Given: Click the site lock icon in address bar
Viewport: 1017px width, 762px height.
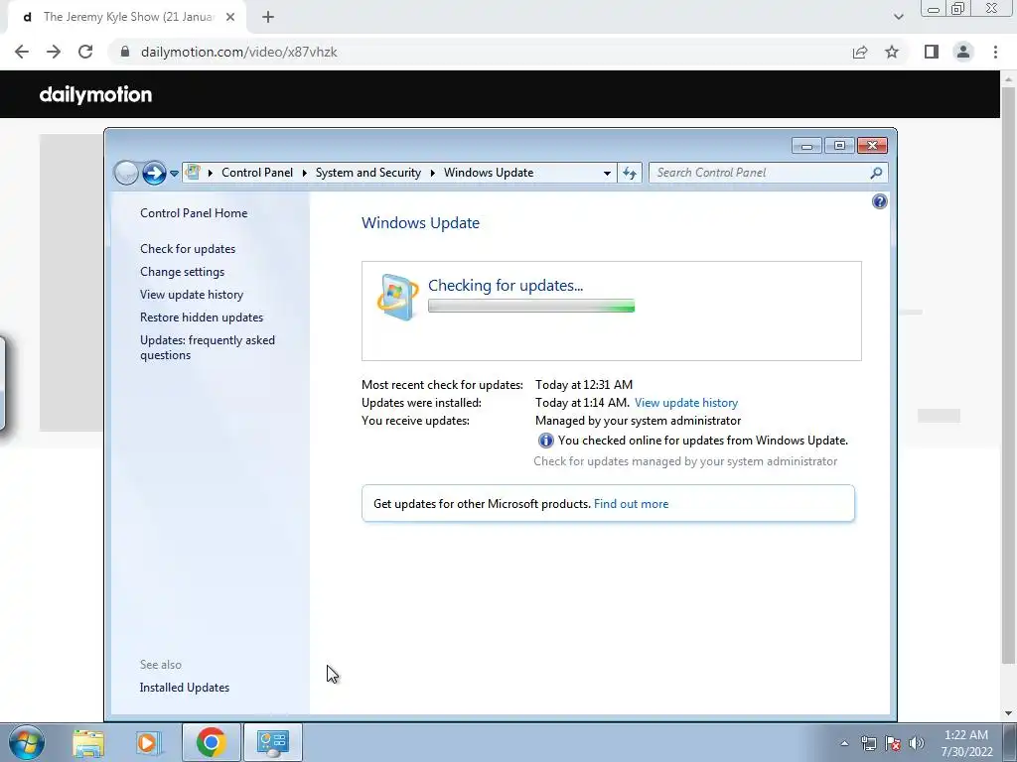Looking at the screenshot, I should pos(125,52).
